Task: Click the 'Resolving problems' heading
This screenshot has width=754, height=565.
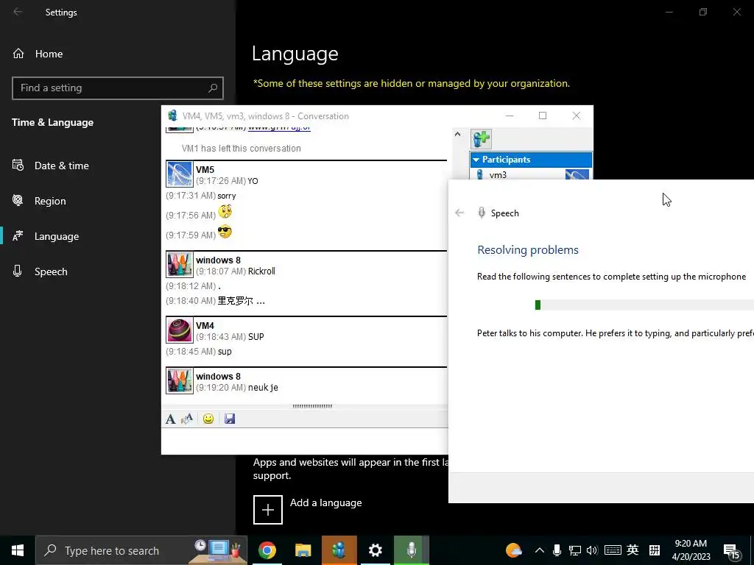Action: 527,250
